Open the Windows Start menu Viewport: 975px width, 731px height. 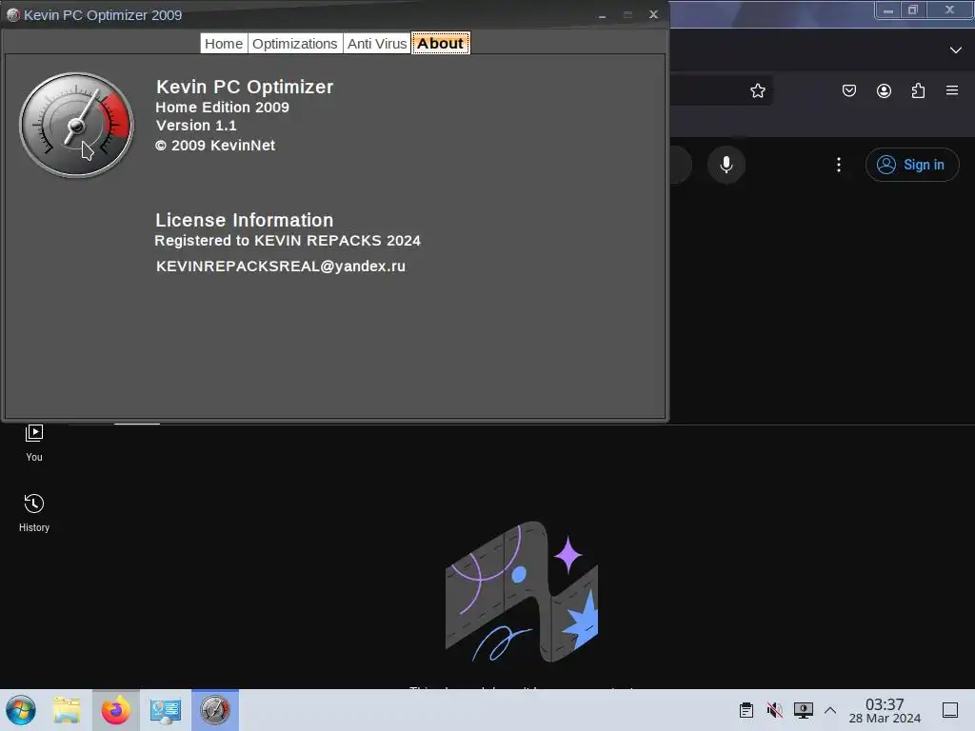(x=21, y=710)
